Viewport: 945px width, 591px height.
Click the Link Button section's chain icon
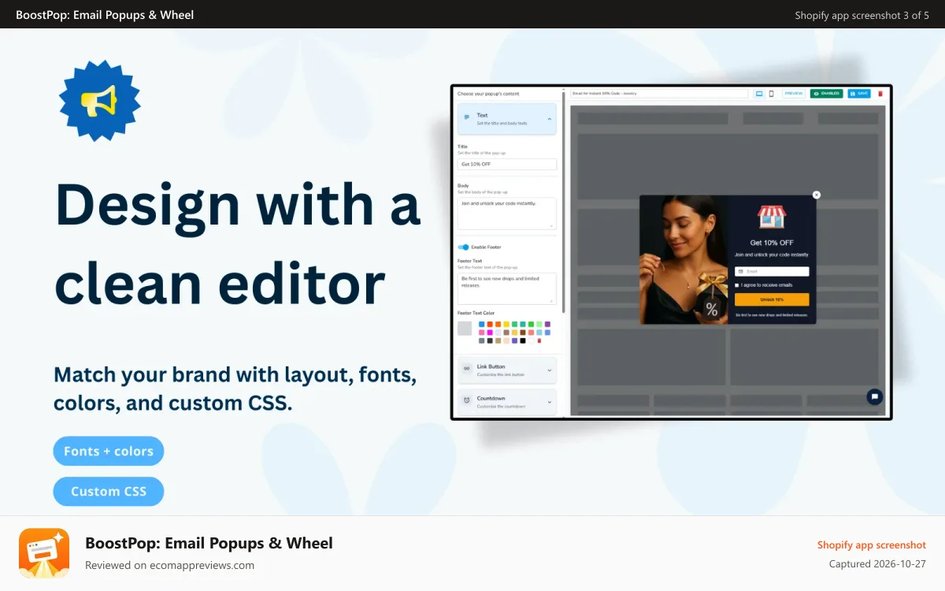click(467, 368)
